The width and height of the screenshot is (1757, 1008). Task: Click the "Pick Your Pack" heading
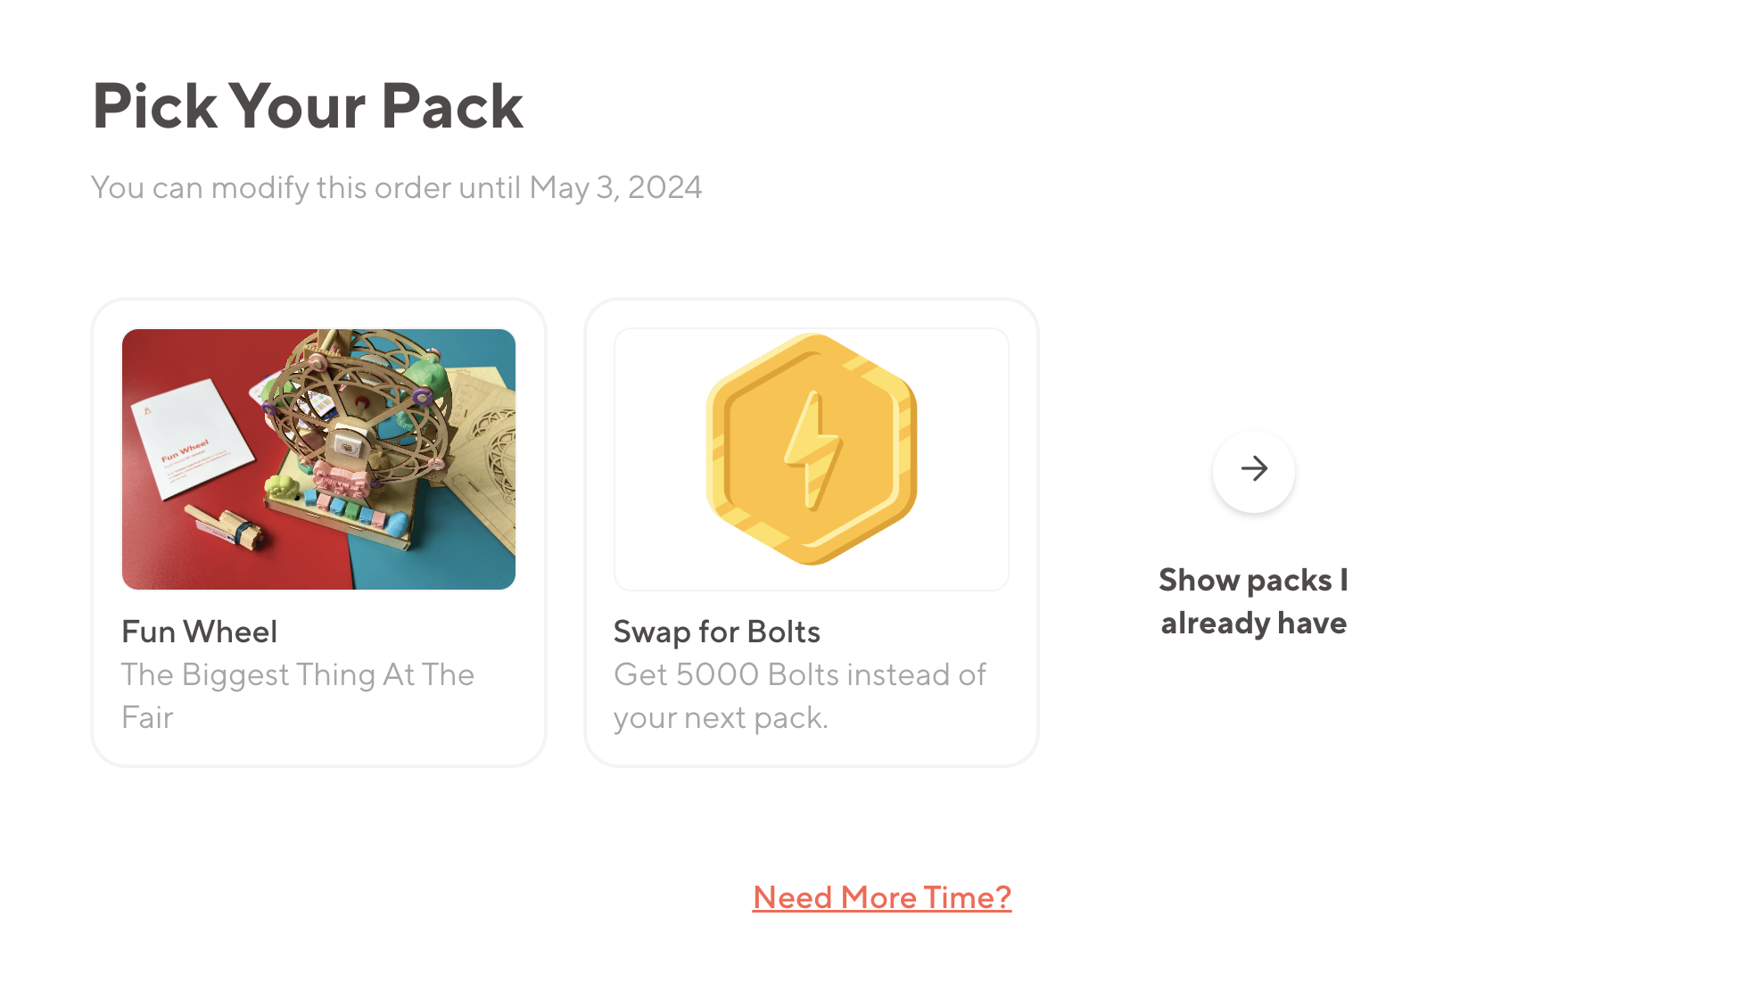308,106
